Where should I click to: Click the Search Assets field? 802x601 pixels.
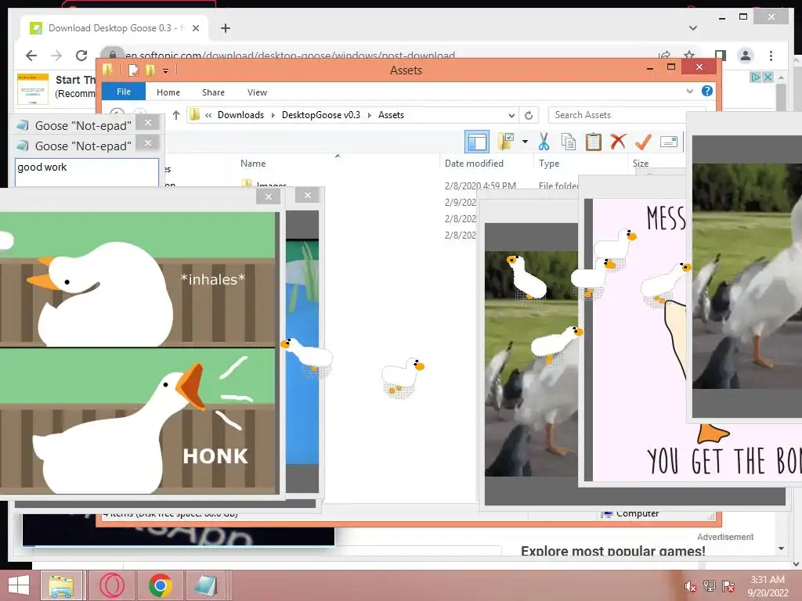[x=619, y=115]
